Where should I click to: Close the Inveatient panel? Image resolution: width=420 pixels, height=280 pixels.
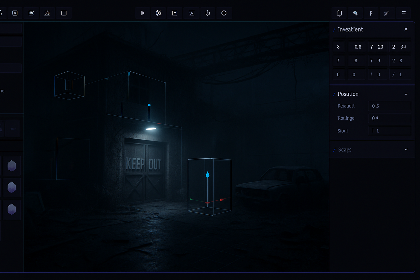point(406,29)
